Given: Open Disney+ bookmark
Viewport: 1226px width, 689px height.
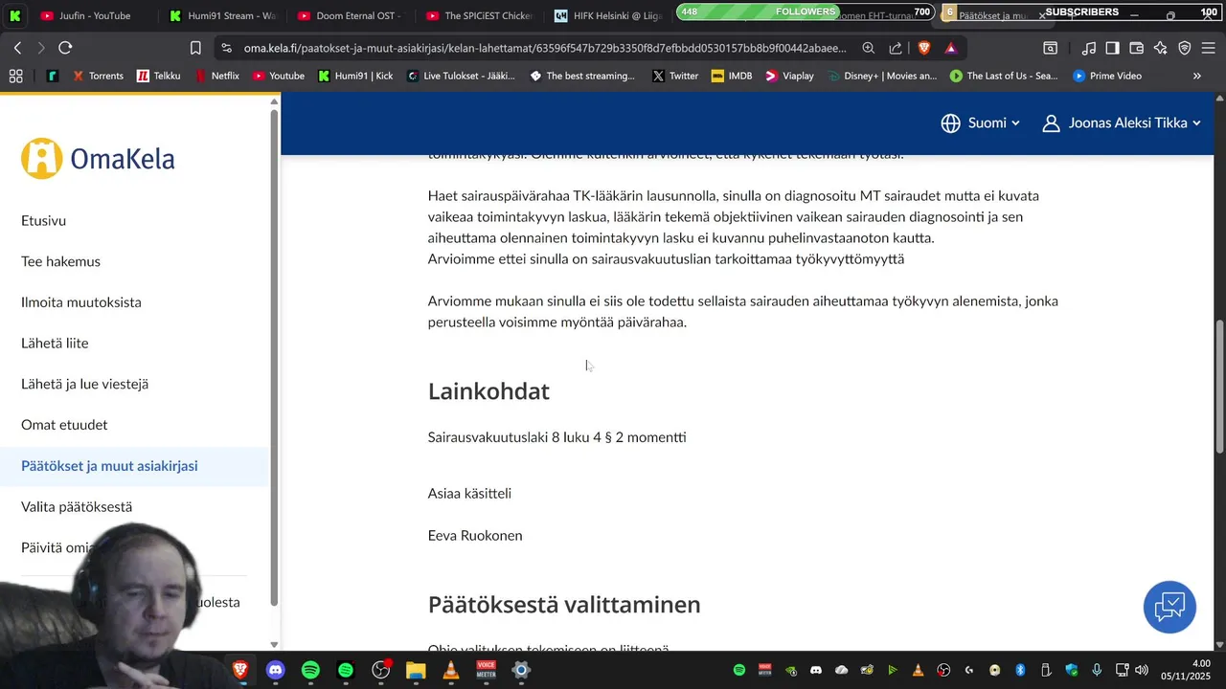Looking at the screenshot, I should click(x=881, y=76).
